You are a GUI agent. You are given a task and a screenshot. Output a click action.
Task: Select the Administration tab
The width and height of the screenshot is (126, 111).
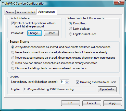click(x=46, y=12)
